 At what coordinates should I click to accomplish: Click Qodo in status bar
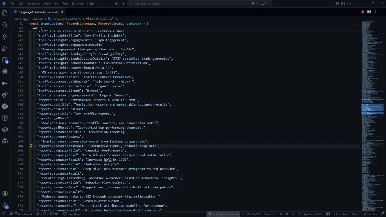coord(355,214)
